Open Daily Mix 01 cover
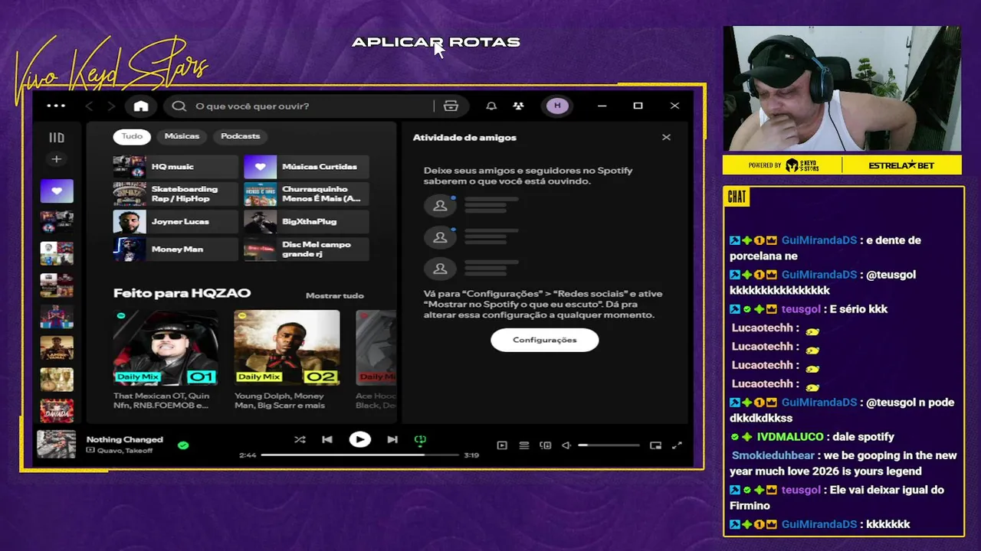 [166, 347]
